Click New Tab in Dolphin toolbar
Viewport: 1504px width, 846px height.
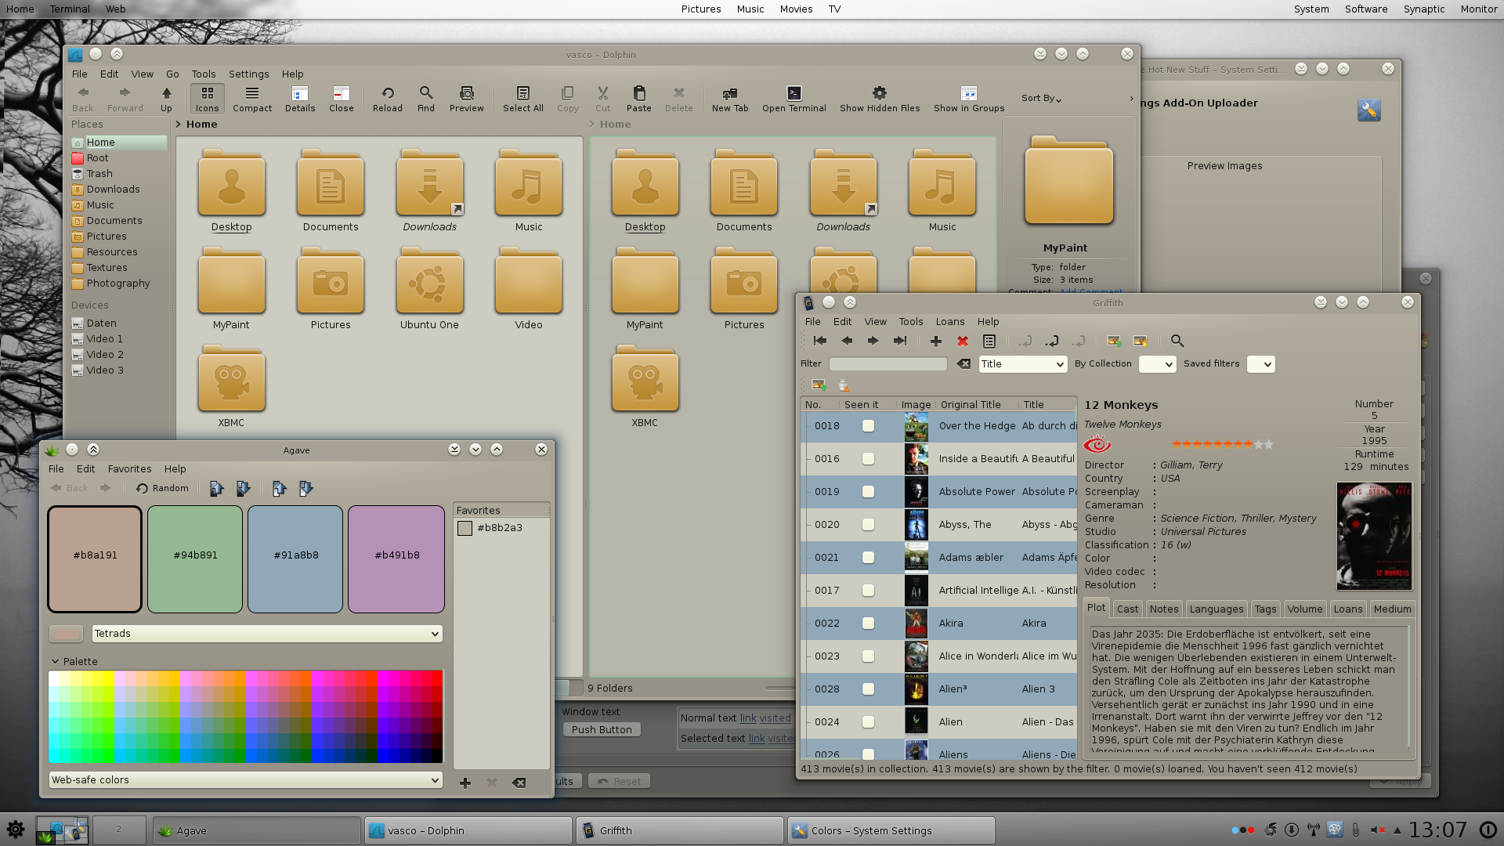[730, 99]
